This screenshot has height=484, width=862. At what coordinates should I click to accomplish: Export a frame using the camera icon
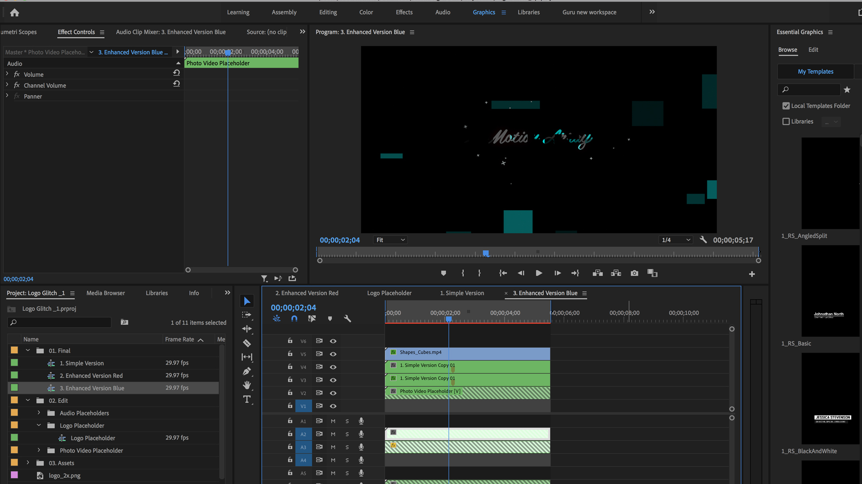click(x=634, y=273)
